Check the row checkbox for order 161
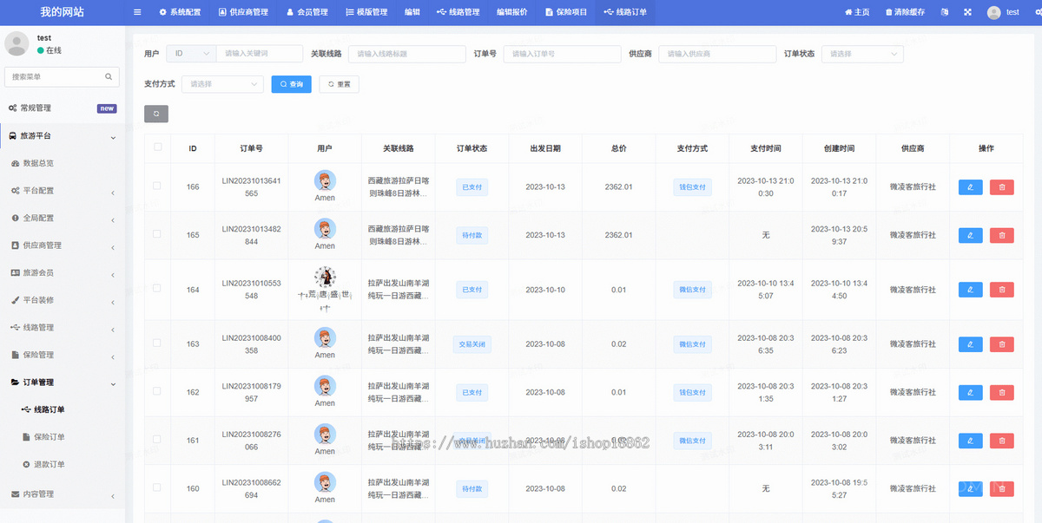This screenshot has width=1042, height=523. pos(157,440)
